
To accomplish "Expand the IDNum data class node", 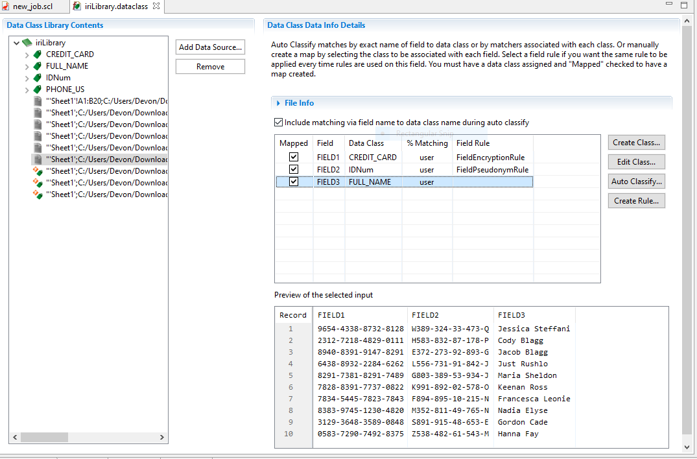I will coord(27,78).
